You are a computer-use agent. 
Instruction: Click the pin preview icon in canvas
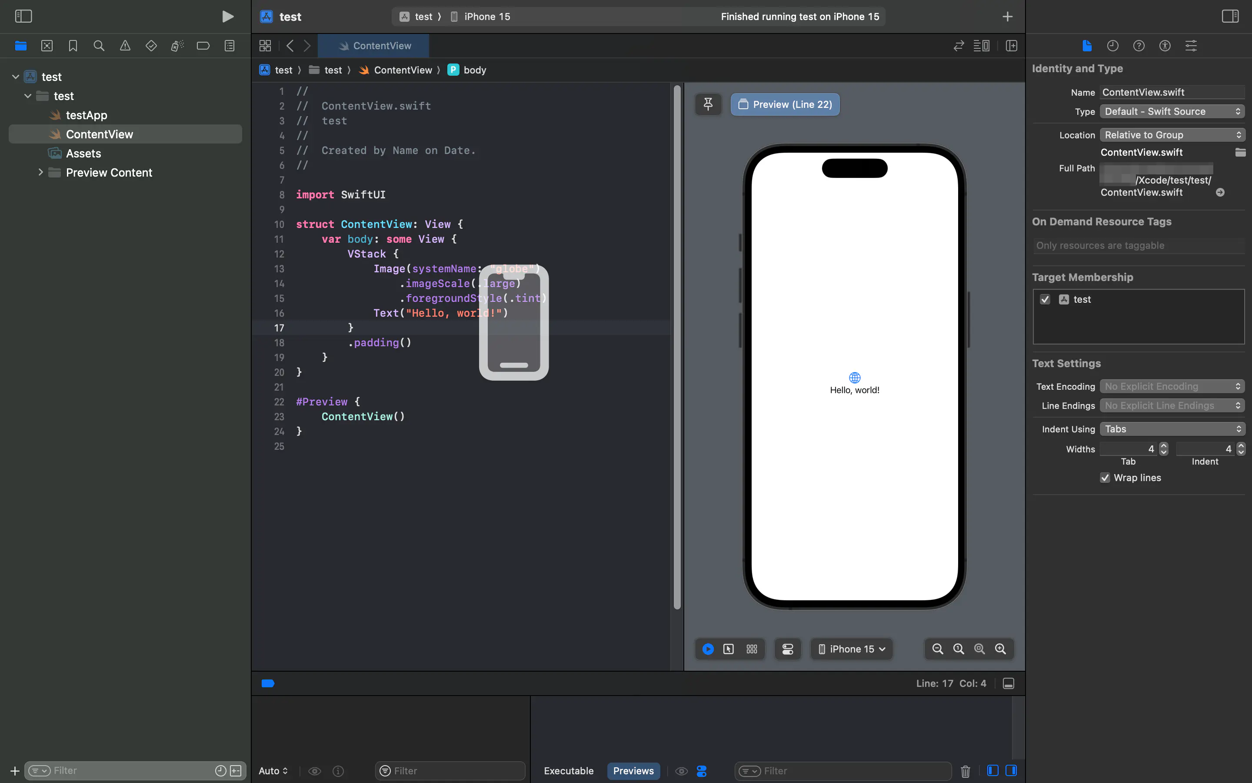tap(709, 104)
